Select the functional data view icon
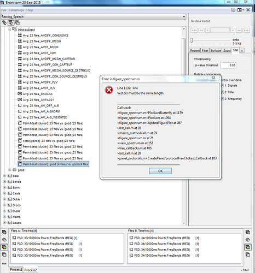255x273 pixels. pos(11,22)
